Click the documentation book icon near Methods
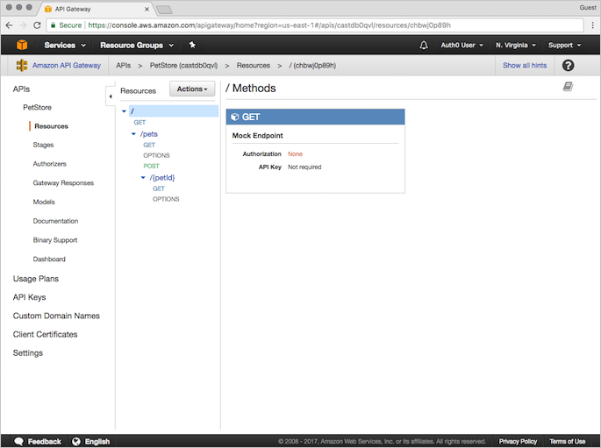The image size is (601, 448). [568, 87]
